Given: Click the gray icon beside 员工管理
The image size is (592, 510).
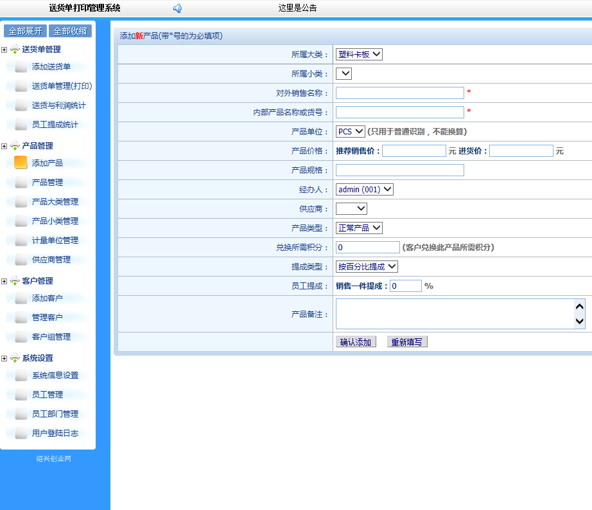Looking at the screenshot, I should 21,394.
